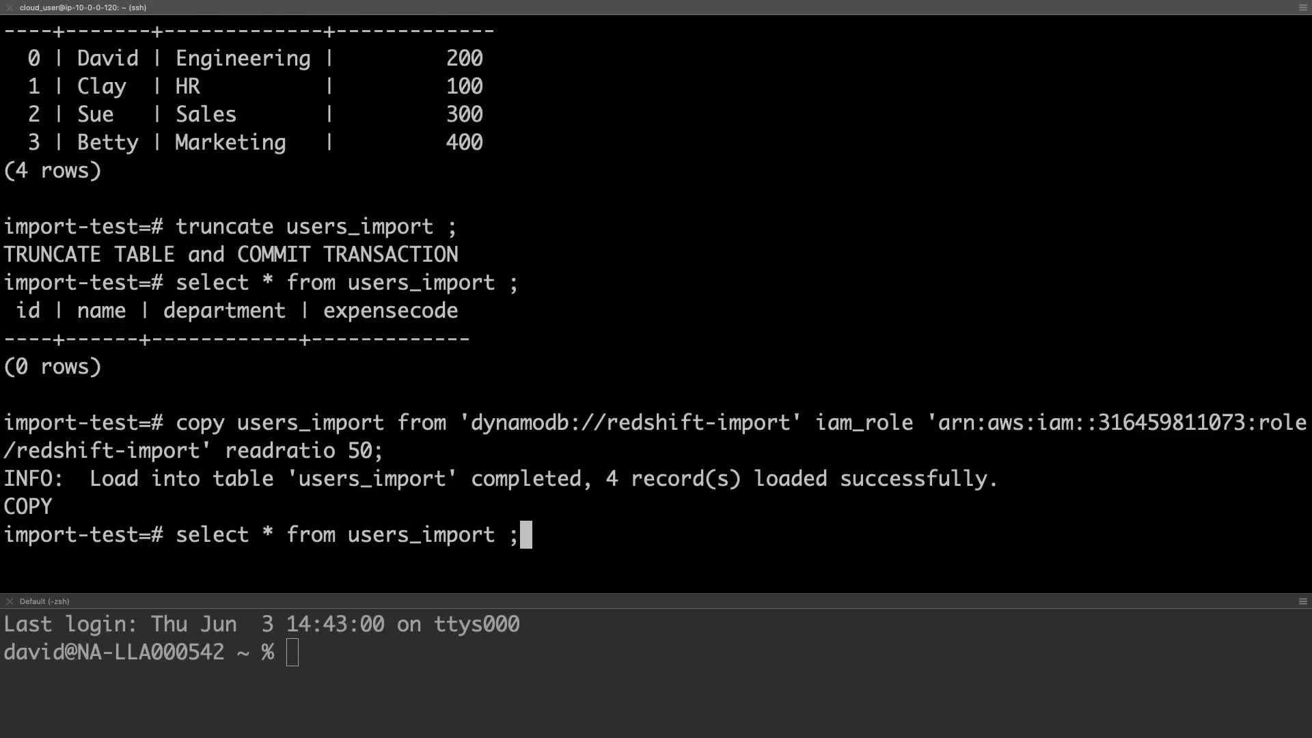Click the 'dynamodb://redshift-import' source string
The width and height of the screenshot is (1312, 738).
[630, 423]
